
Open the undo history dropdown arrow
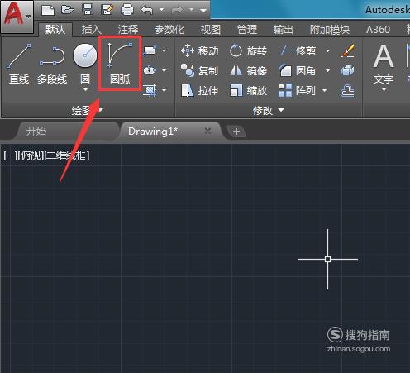pos(162,10)
